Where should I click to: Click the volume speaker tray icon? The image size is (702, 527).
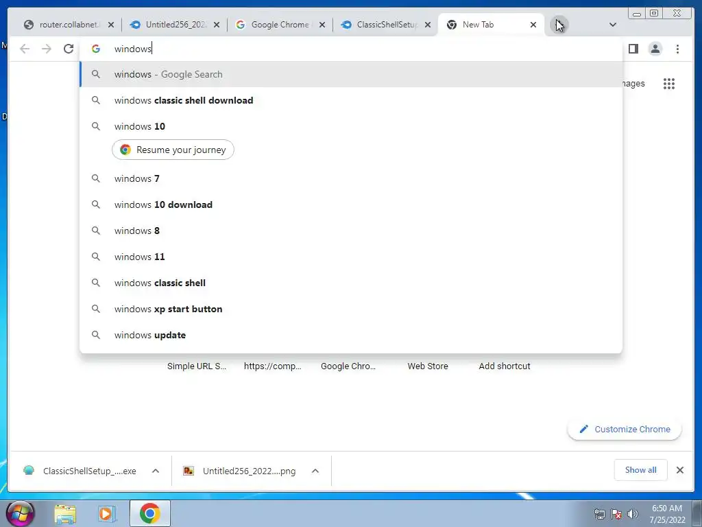(x=633, y=514)
